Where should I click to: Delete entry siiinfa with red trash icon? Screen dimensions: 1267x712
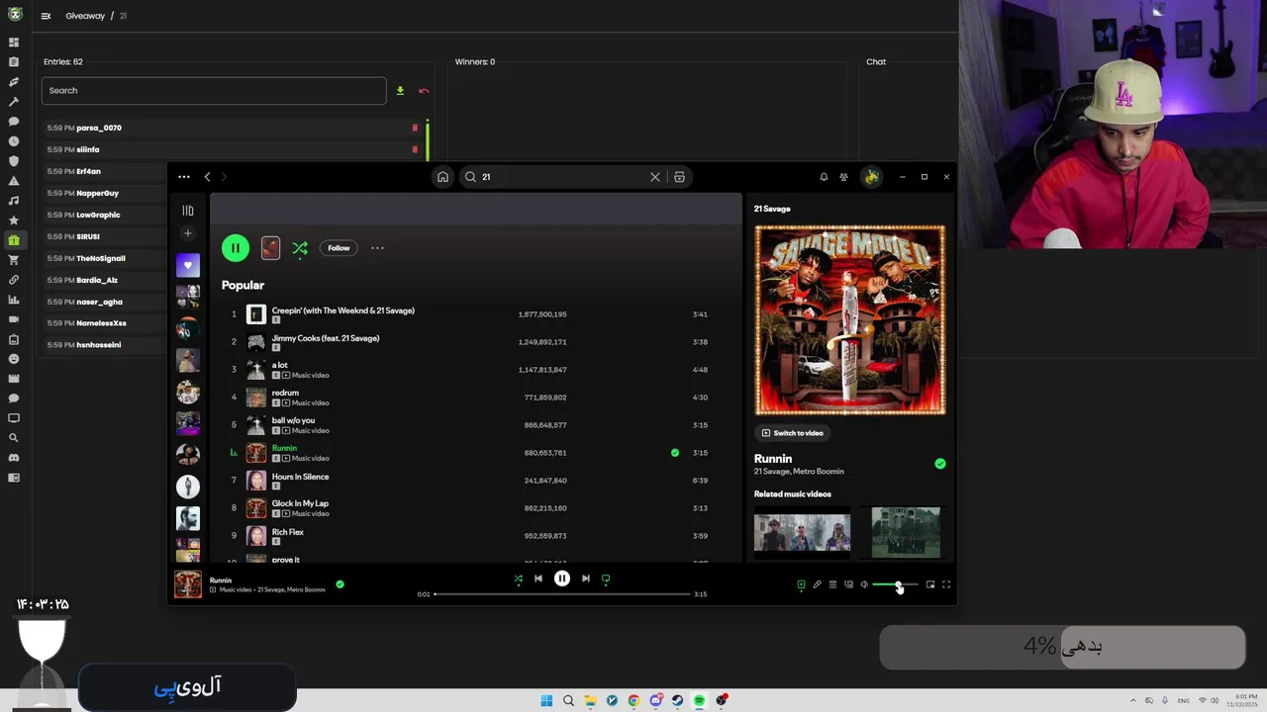tap(415, 149)
